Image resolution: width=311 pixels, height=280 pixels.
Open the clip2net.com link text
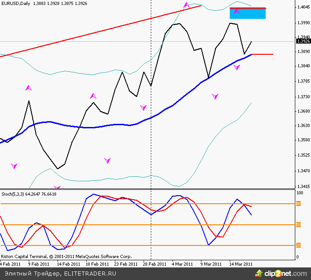click(283, 273)
